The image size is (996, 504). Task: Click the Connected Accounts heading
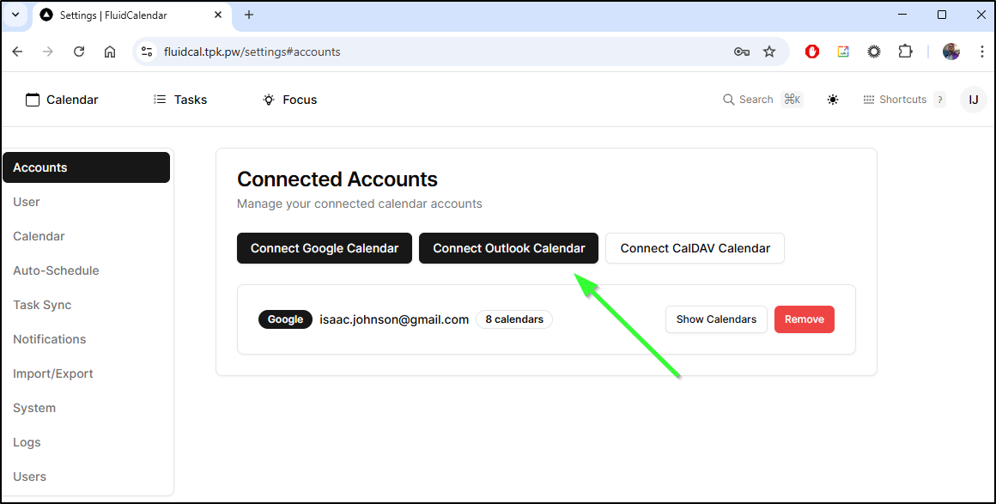(337, 179)
